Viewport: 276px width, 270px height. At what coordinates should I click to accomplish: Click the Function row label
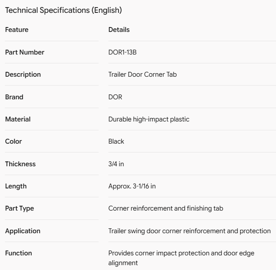tap(19, 253)
